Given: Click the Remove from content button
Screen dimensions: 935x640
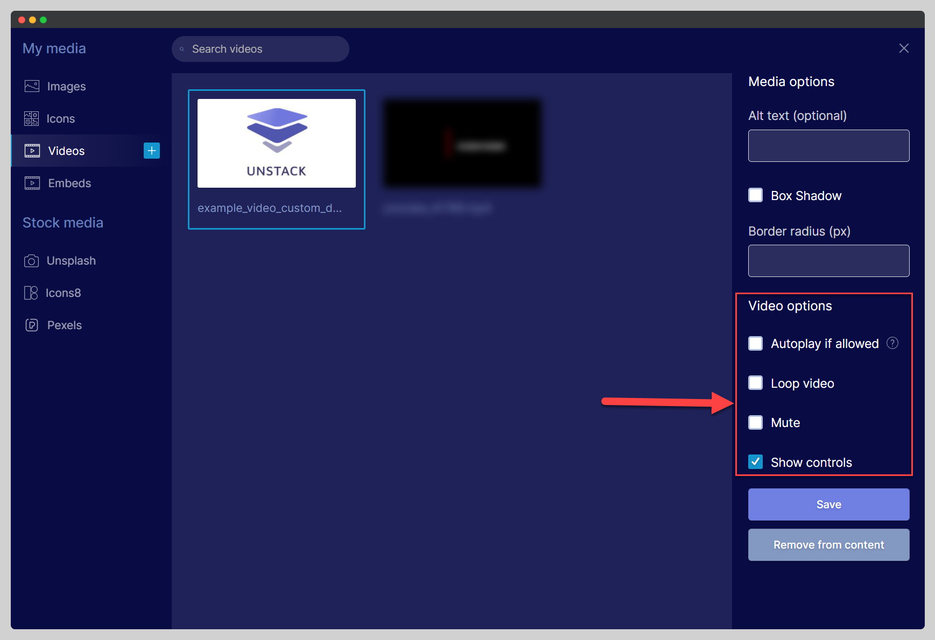Looking at the screenshot, I should (x=828, y=545).
